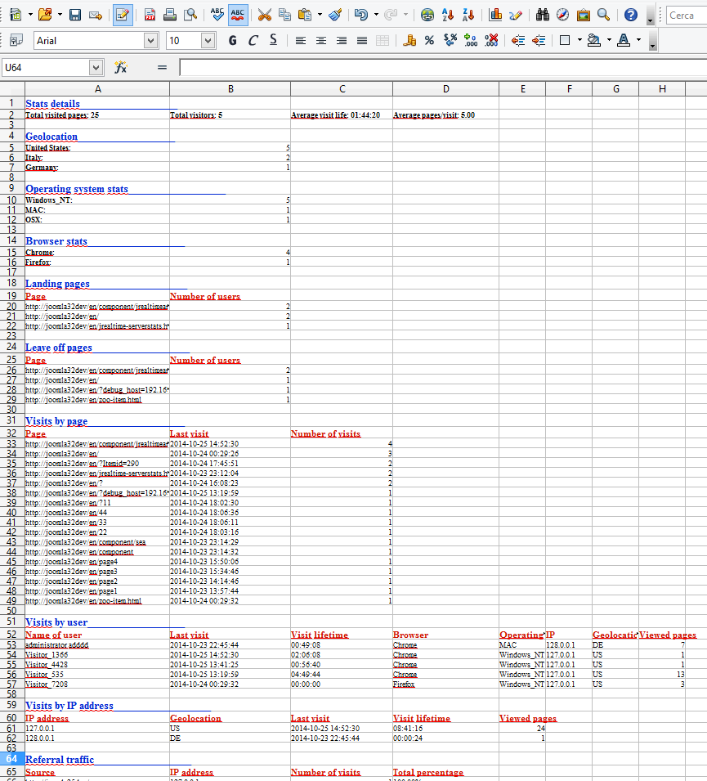Click the Cerca search field

(x=687, y=15)
